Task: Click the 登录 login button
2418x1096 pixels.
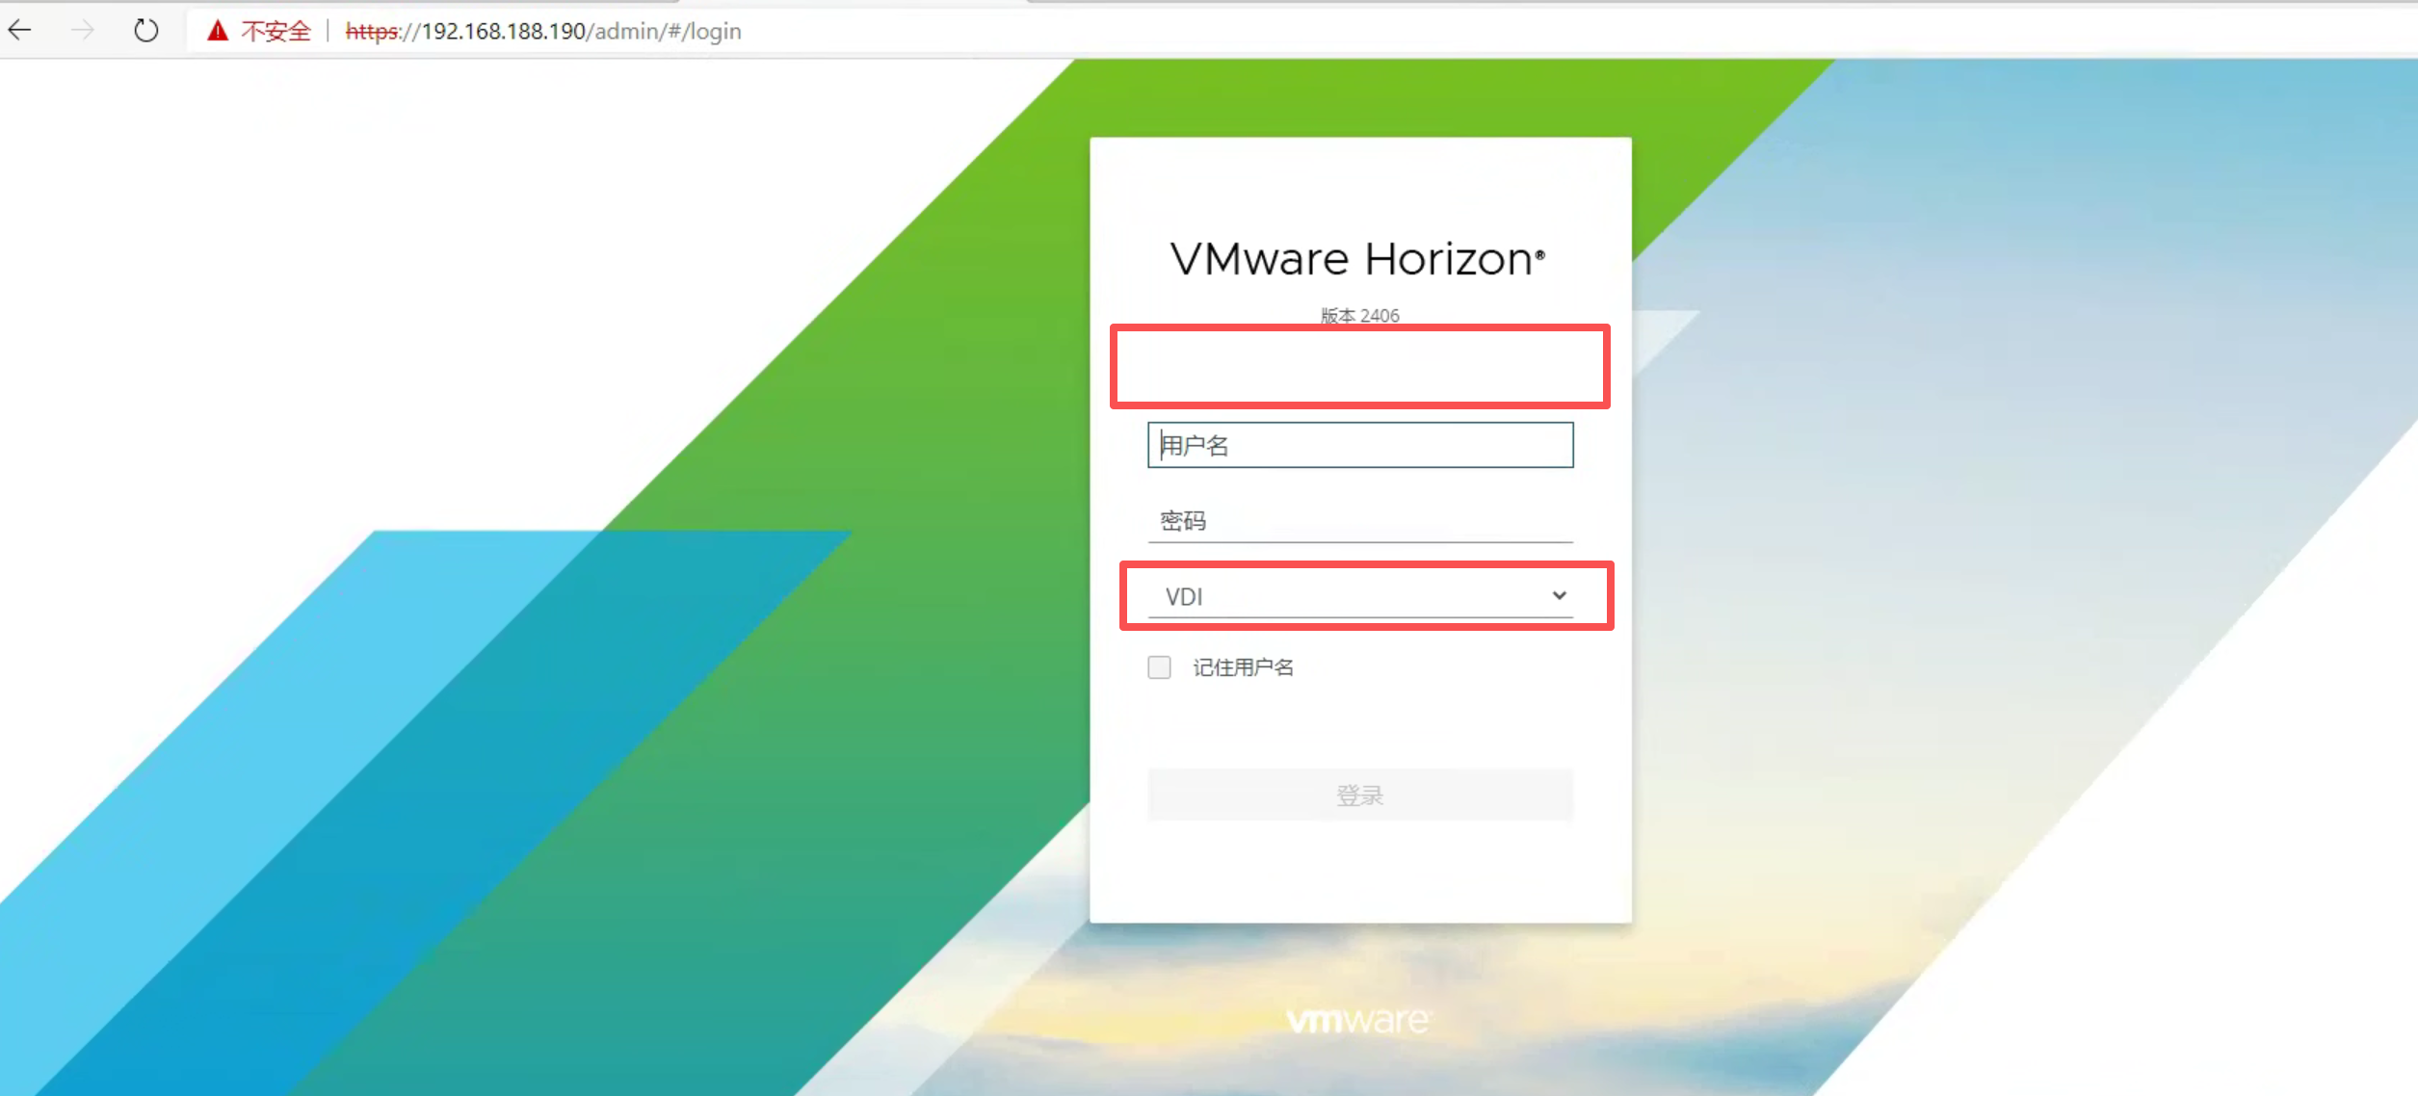Action: point(1360,795)
